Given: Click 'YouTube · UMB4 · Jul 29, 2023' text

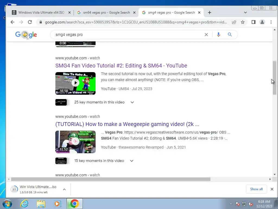Looking at the screenshot, I should pyautogui.click(x=127, y=89).
